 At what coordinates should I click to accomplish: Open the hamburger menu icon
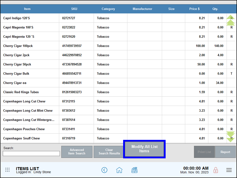click(229, 170)
